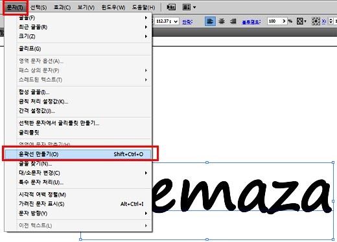
Task: Open the 문자(T) menu
Action: point(15,8)
